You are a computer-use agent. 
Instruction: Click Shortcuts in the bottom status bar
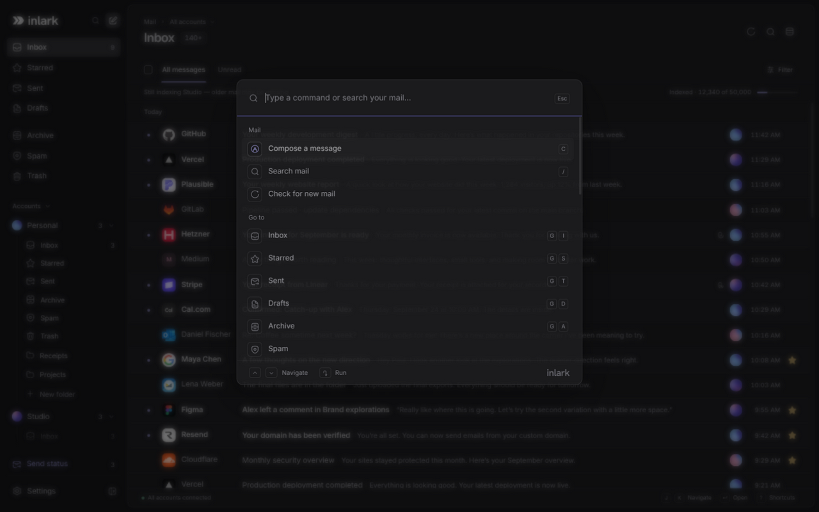[x=777, y=497]
